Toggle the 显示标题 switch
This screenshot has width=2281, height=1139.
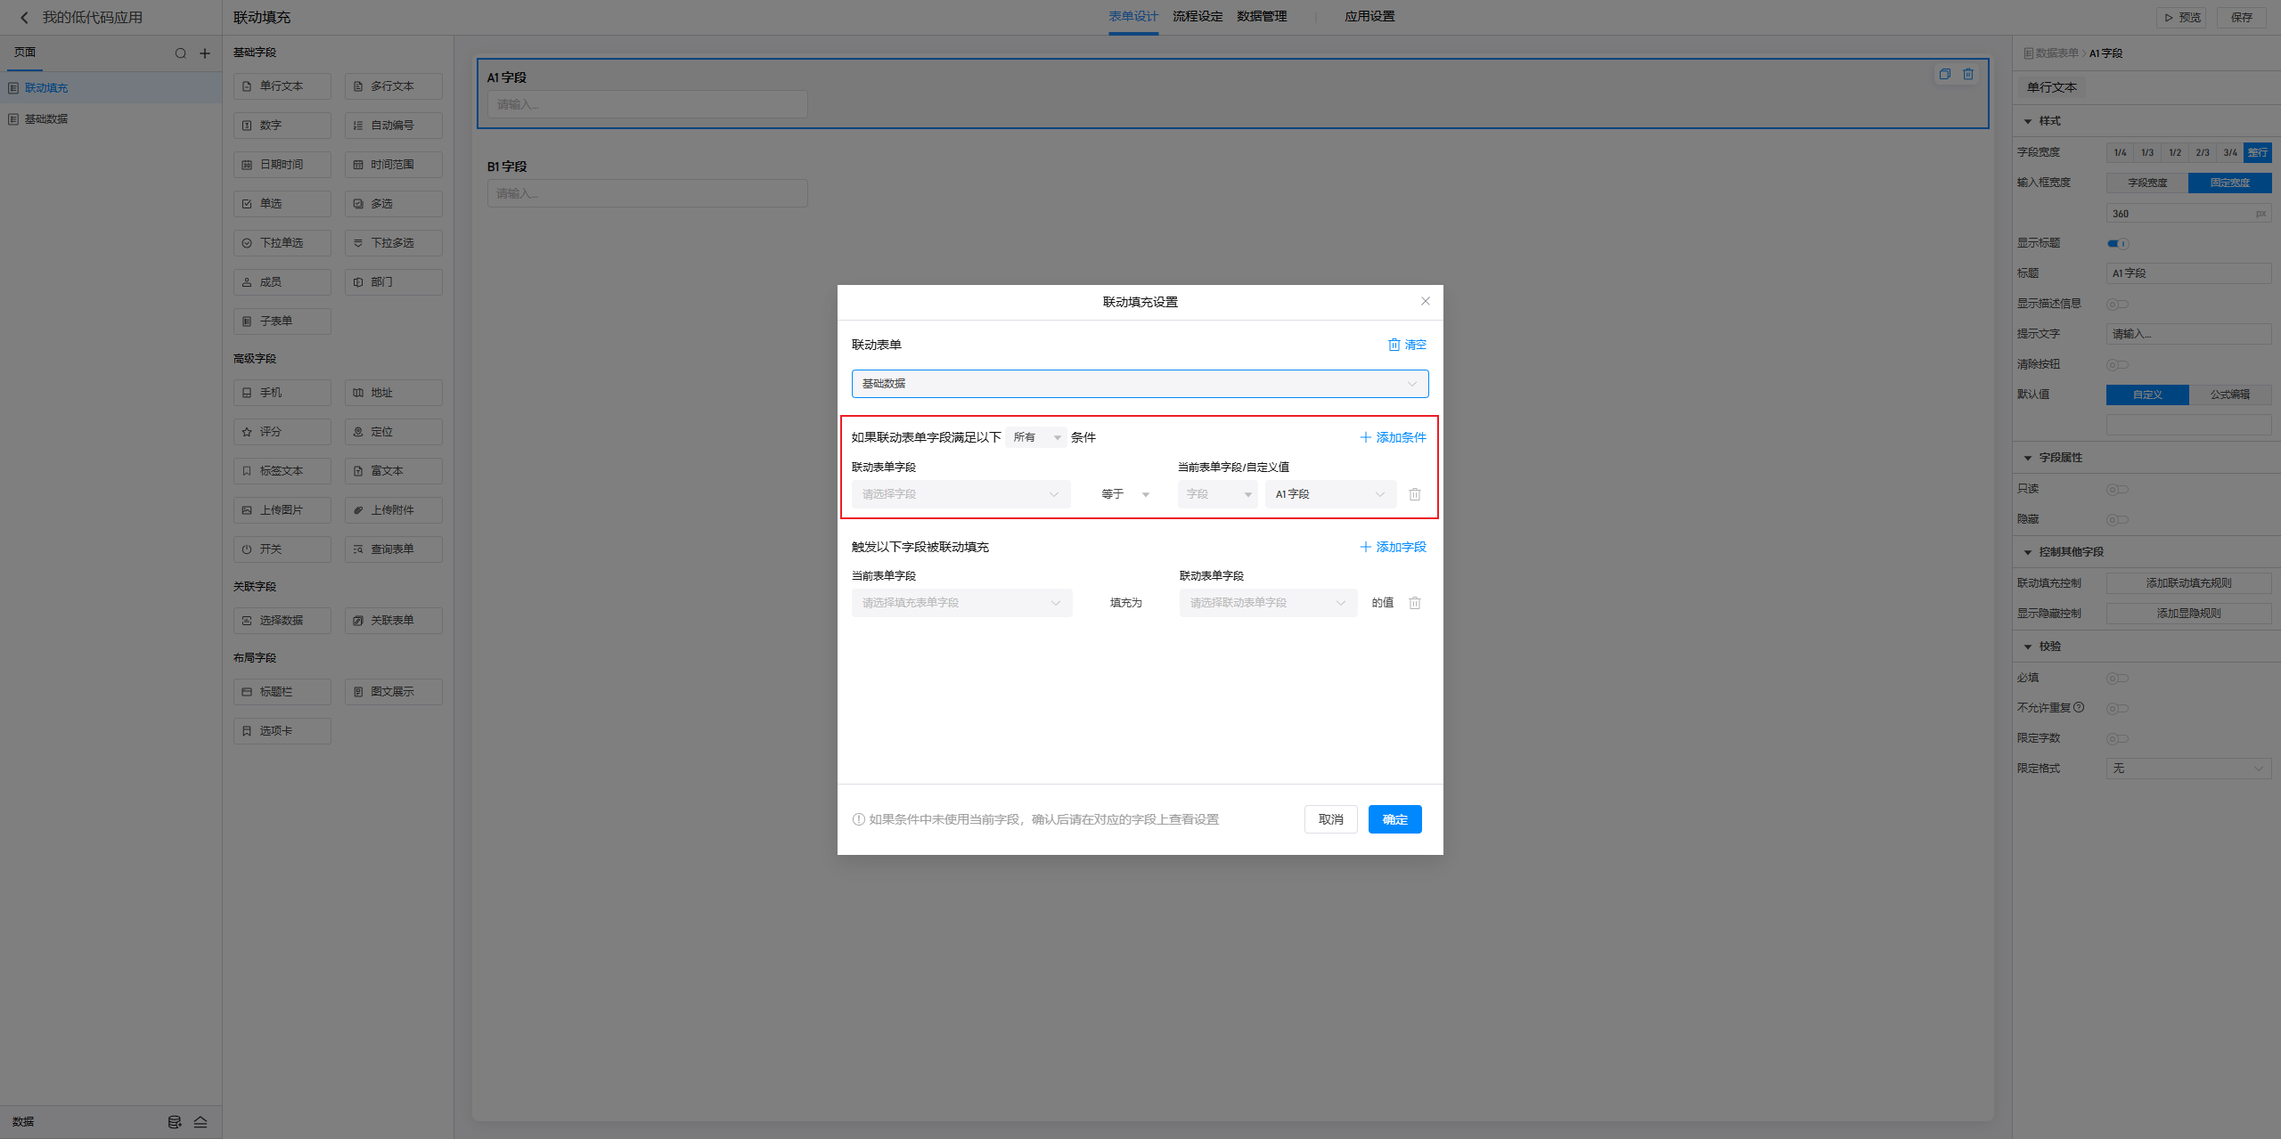pyautogui.click(x=2117, y=243)
